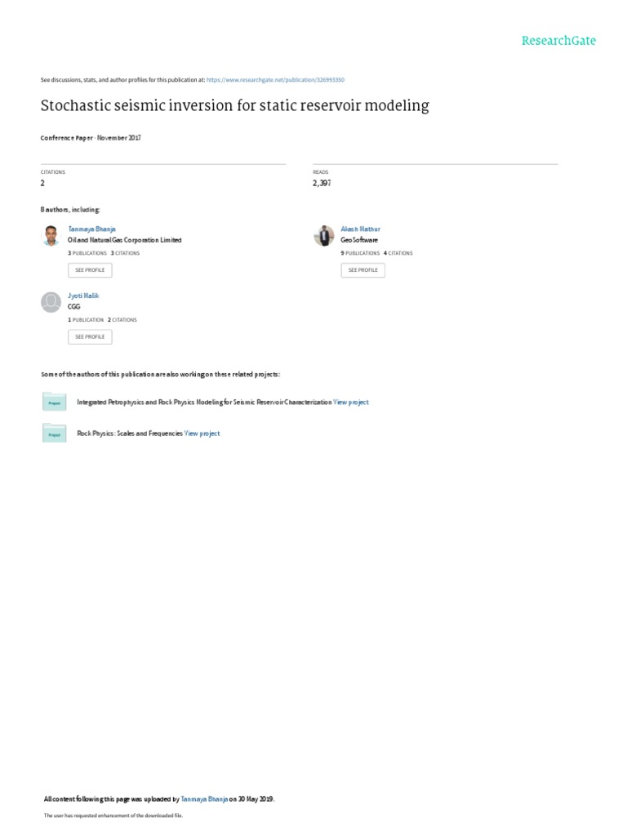Open Akash Mathur's author name link

pos(360,229)
